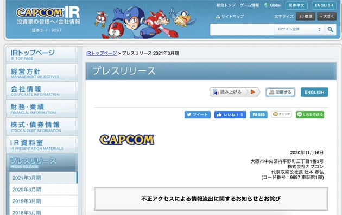342x215 pixels.
Task: Switch to 简体中文 language
Action: (296, 5)
